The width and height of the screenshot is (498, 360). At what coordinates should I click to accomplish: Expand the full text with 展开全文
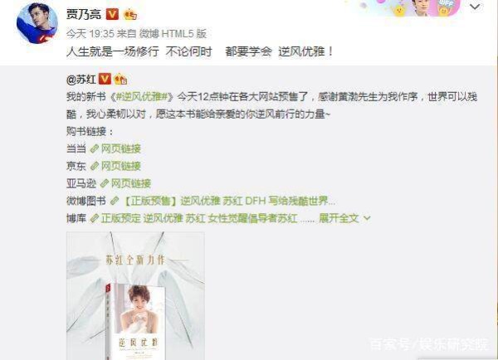click(x=344, y=218)
